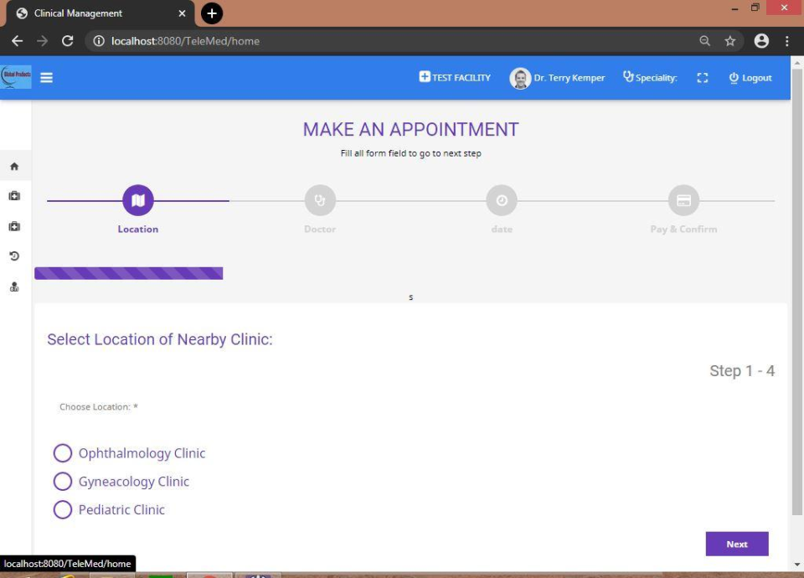Image resolution: width=804 pixels, height=578 pixels.
Task: Pick the Pediatric Clinic radio button
Action: tap(63, 509)
